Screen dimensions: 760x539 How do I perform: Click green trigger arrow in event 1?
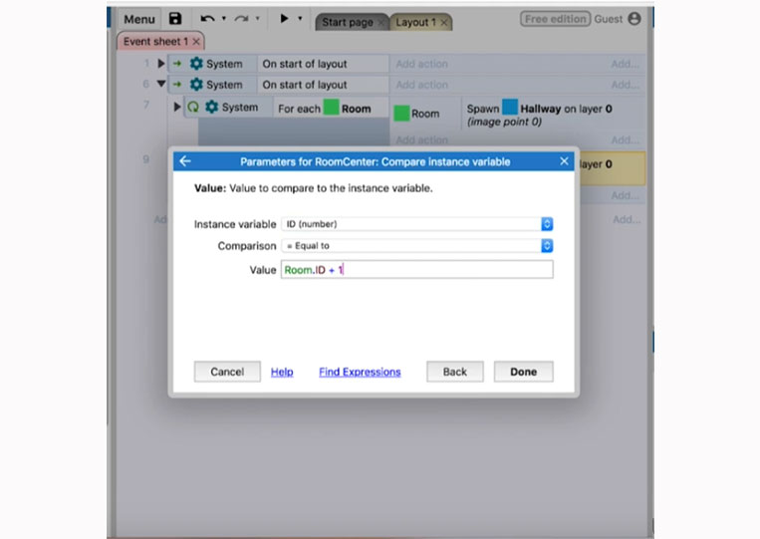(177, 64)
